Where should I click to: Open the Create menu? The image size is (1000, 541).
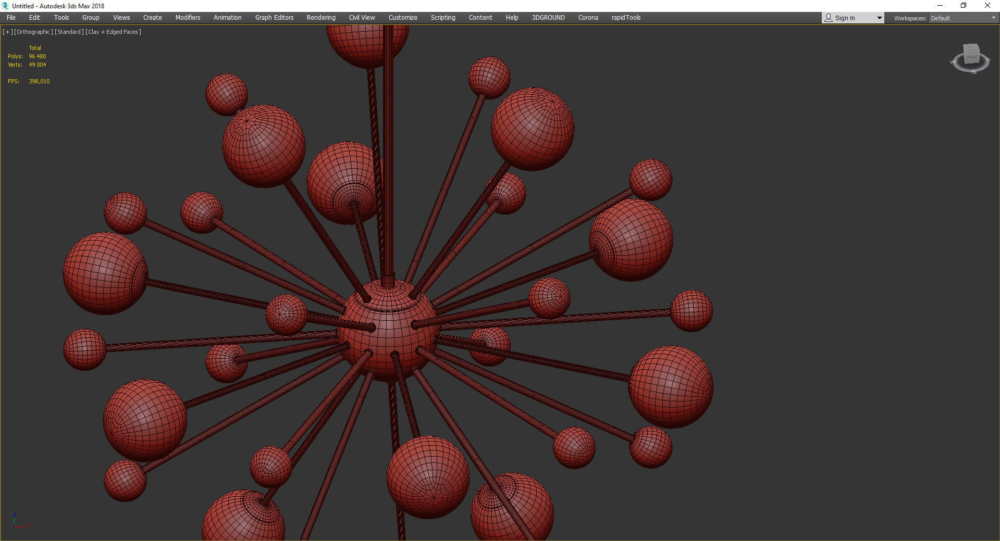(x=153, y=18)
